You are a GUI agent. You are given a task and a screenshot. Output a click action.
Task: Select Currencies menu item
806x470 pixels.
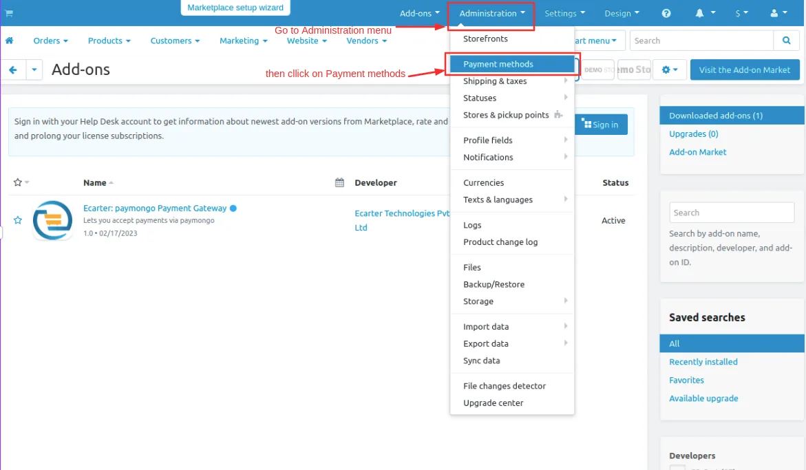[x=512, y=183]
